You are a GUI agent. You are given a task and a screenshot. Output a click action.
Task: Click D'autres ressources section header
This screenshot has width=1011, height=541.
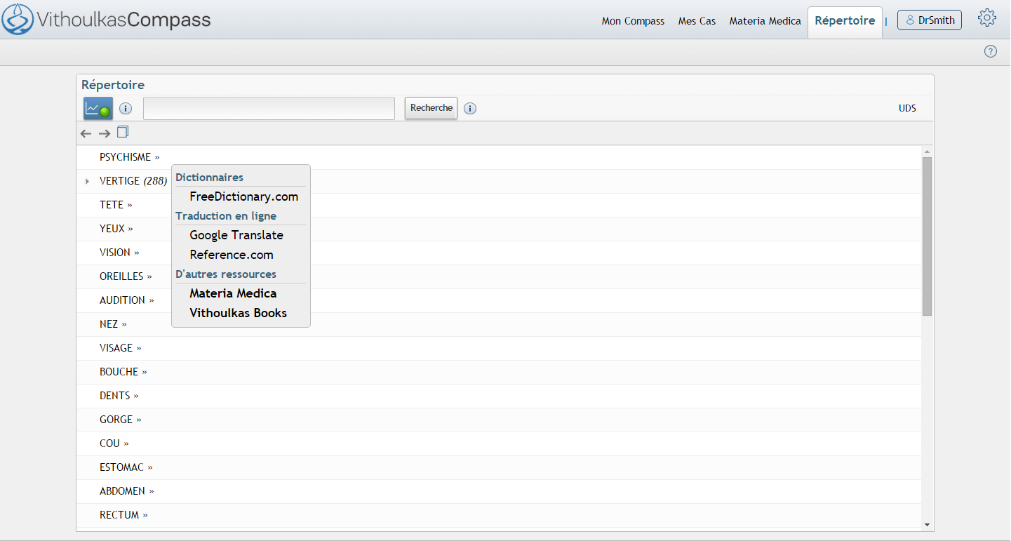(226, 274)
